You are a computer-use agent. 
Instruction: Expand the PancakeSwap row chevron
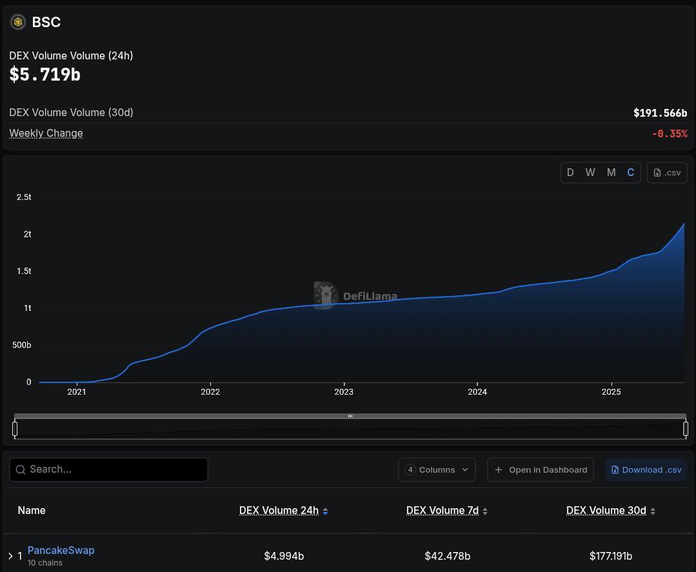[x=11, y=556]
